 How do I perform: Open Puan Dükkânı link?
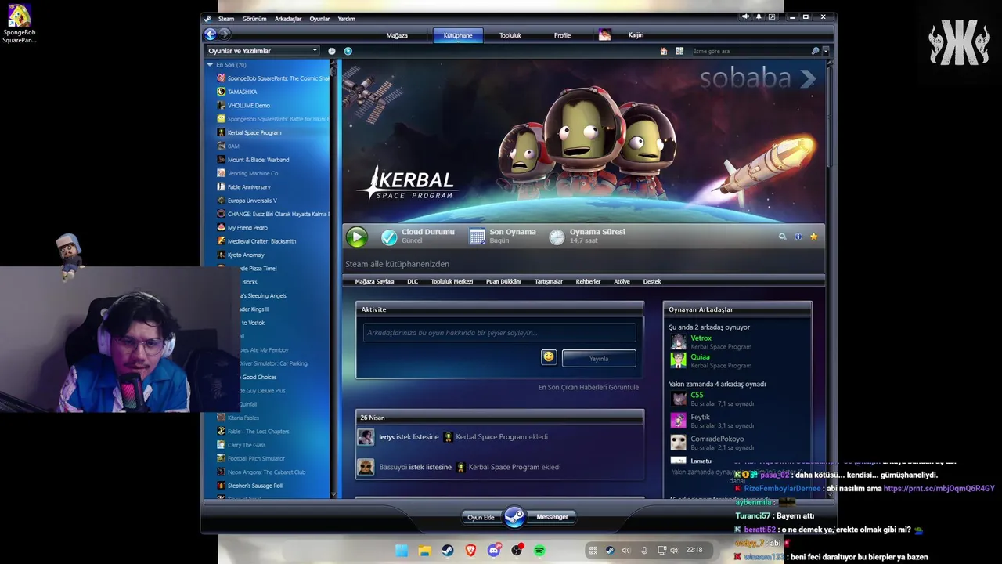coord(503,281)
